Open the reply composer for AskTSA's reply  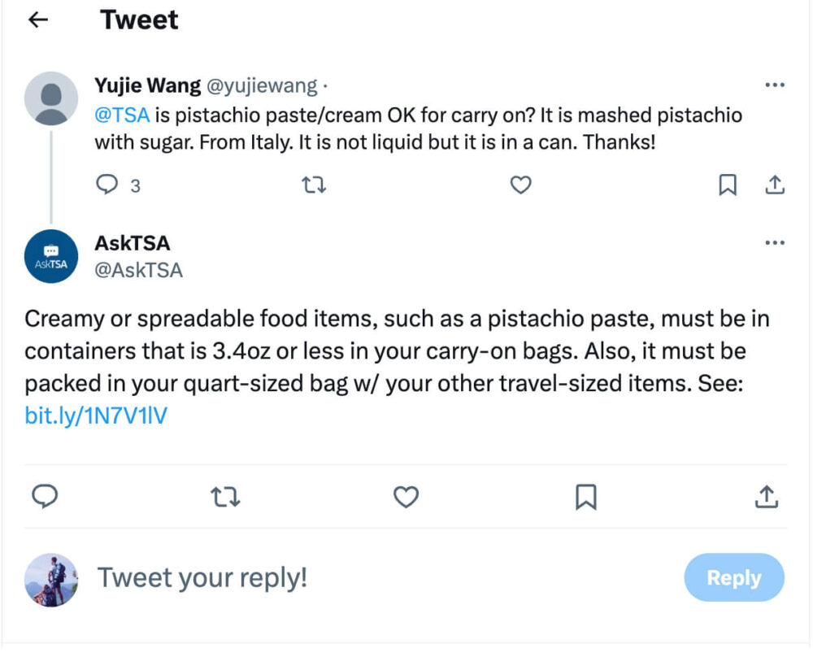(46, 496)
